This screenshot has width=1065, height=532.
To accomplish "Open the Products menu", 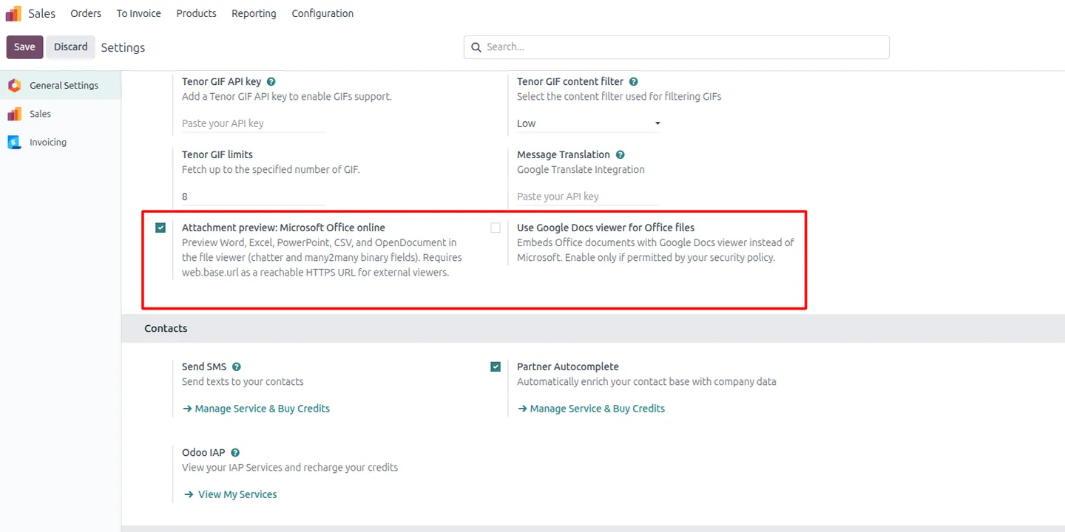I will point(196,13).
